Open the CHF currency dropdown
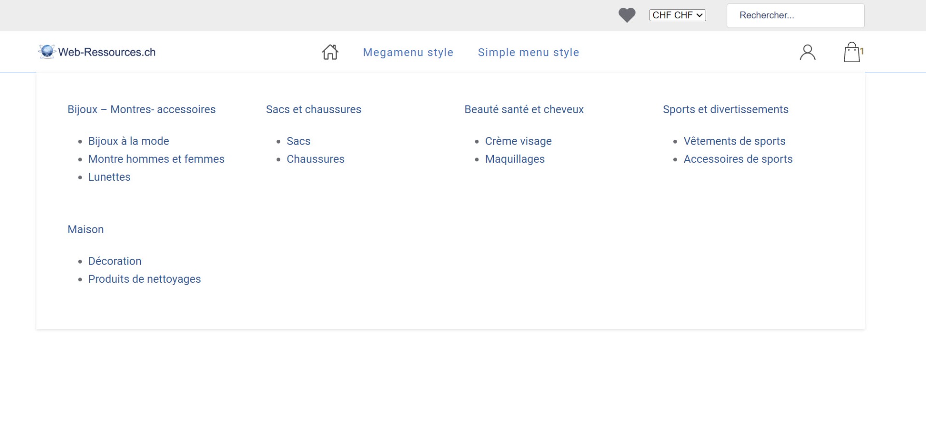Screen dimensions: 926x424 point(677,15)
